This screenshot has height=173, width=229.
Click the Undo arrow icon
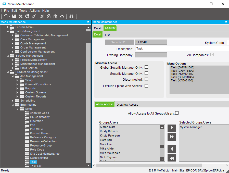coord(62,16)
